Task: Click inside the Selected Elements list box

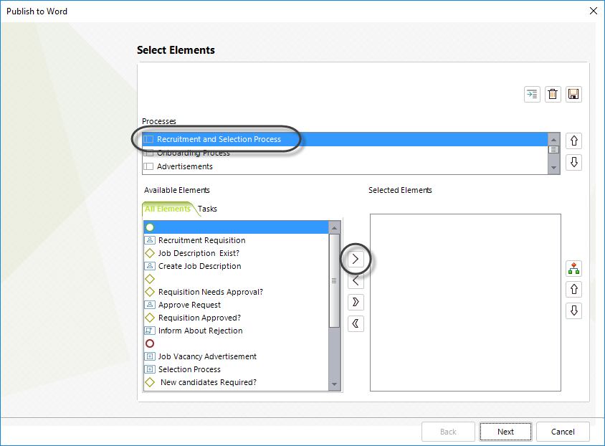Action: coord(465,303)
